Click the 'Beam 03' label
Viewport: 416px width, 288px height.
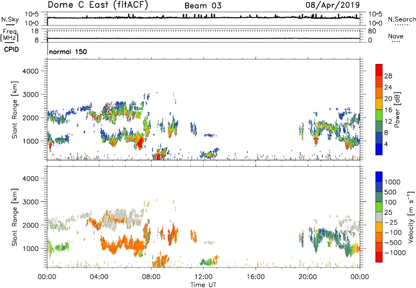click(x=203, y=6)
